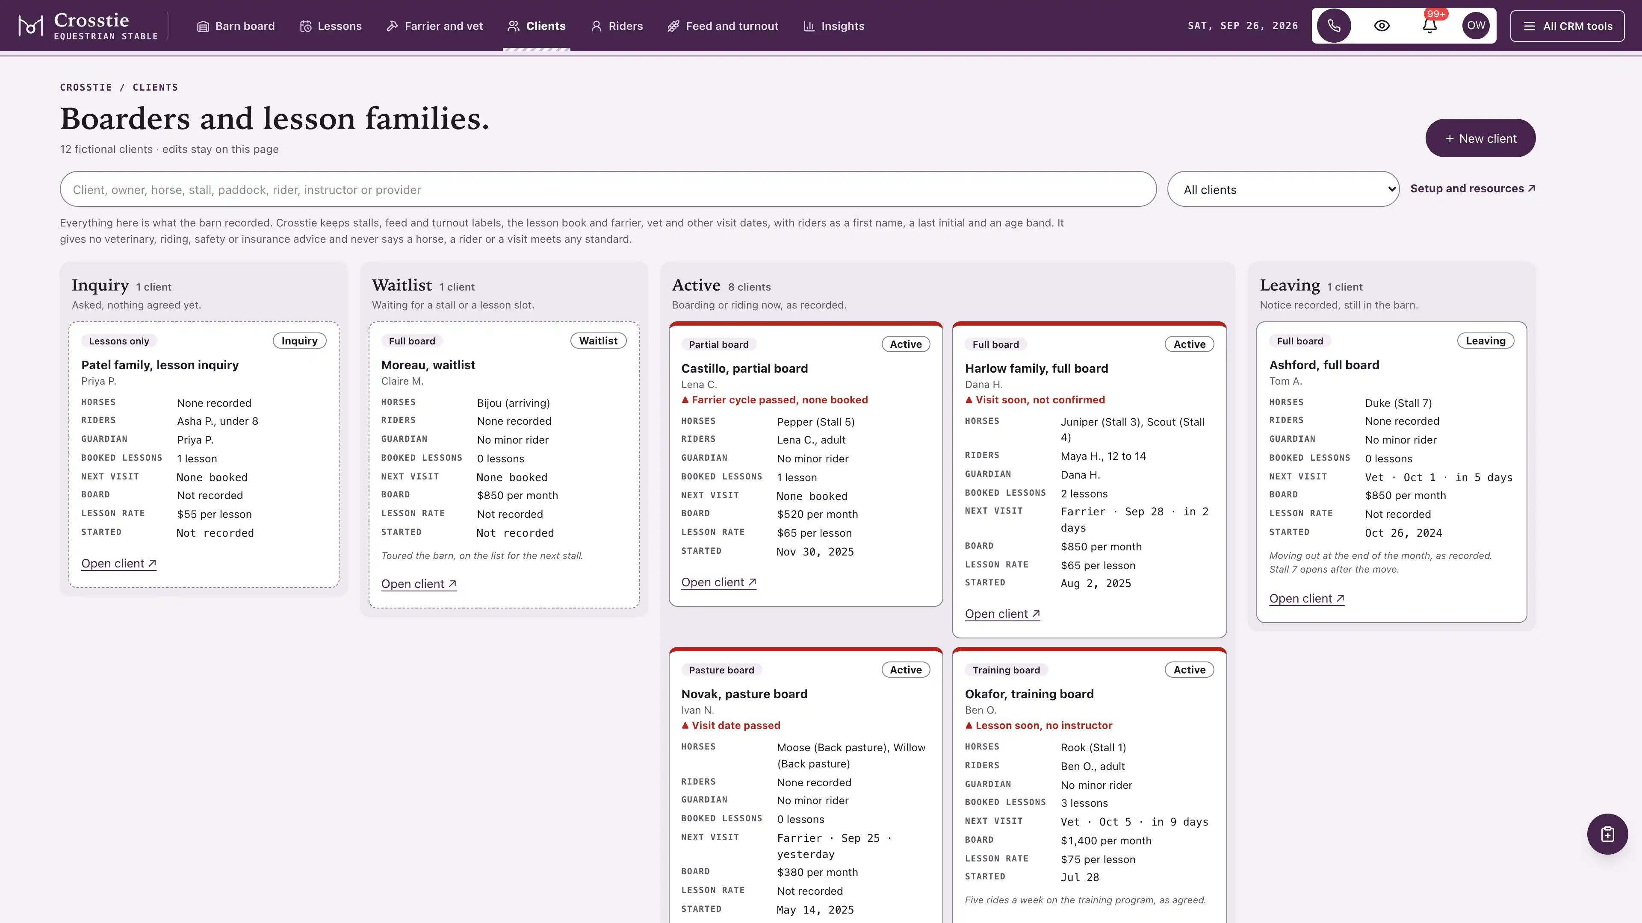Click the Partial board tag on Castillo card
The height and width of the screenshot is (923, 1642).
pos(718,344)
